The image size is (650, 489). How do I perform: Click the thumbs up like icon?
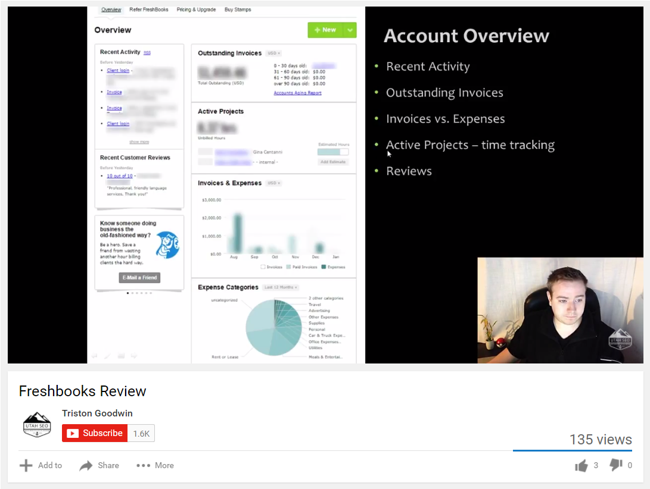[581, 466]
